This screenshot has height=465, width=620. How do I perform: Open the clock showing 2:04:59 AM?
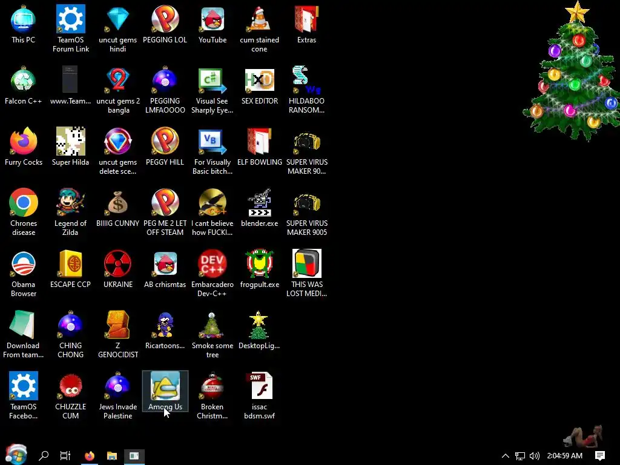(565, 456)
